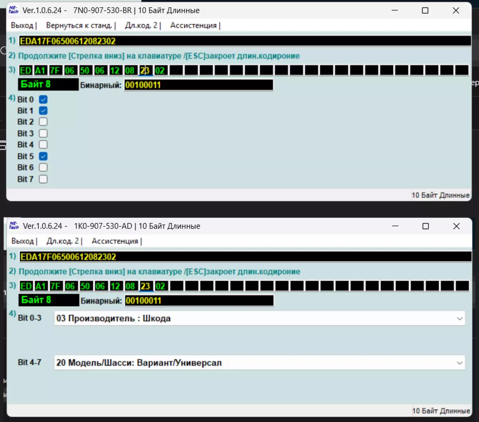Expand Bit 4-7 Модель/Шасси dropdown
Screen dimensions: 479x422
(x=259, y=363)
